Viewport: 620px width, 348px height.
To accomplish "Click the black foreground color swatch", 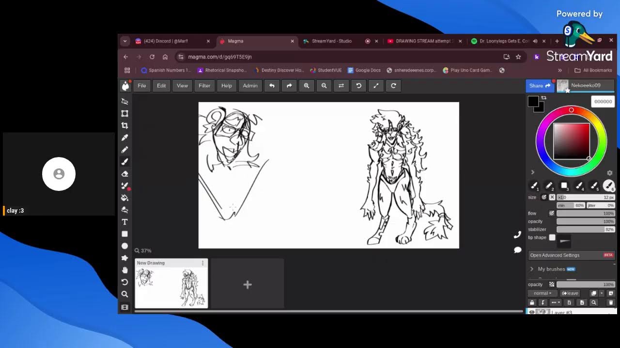I will click(533, 101).
